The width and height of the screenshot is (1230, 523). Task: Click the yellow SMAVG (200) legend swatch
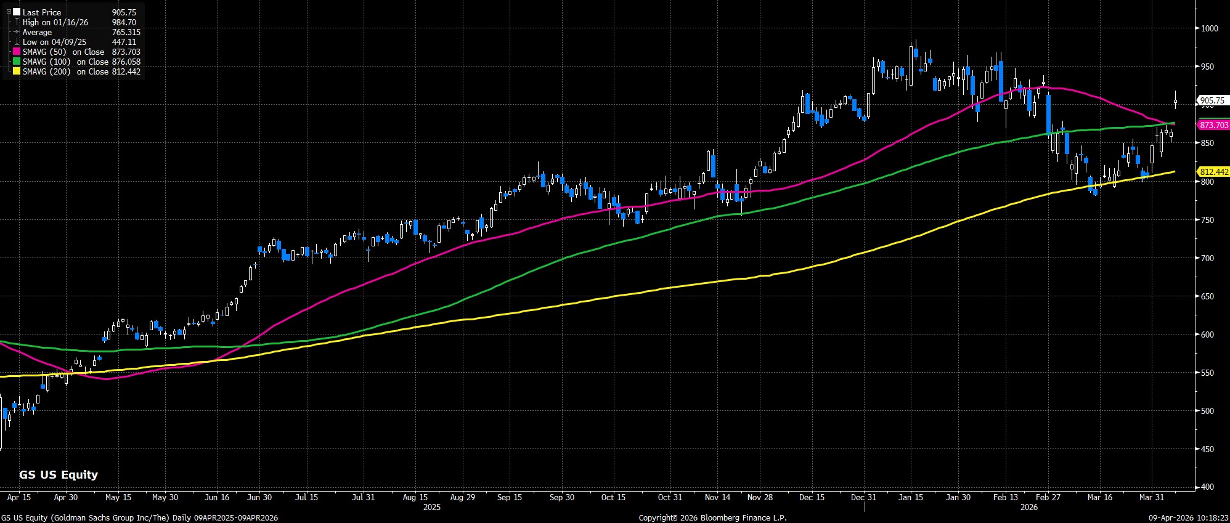[17, 72]
